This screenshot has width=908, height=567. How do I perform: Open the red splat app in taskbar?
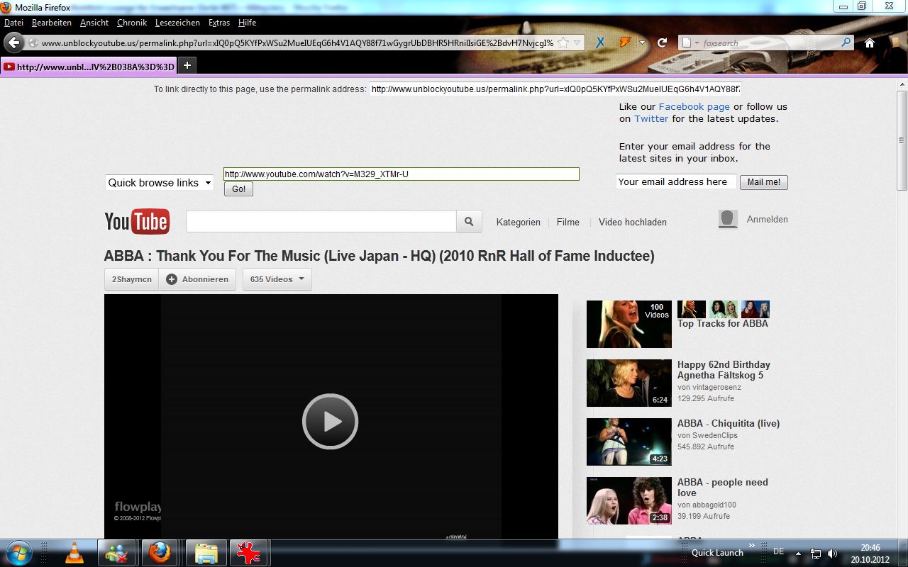pos(248,552)
